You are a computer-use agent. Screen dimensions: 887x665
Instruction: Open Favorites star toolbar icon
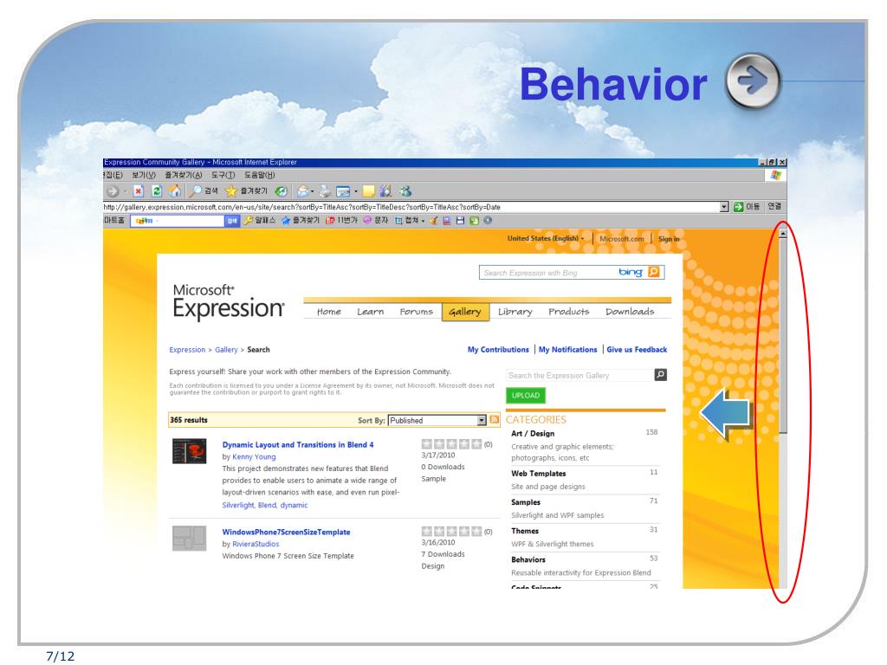[230, 191]
